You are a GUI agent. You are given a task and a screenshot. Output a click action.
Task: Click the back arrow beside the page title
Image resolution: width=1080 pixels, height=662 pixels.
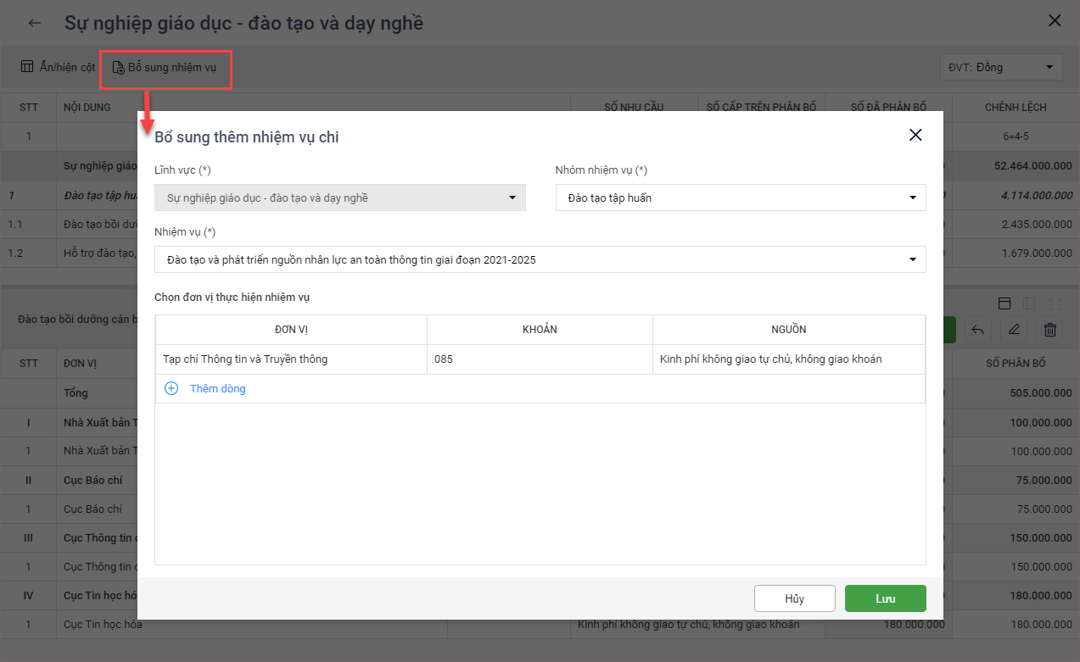pyautogui.click(x=35, y=23)
